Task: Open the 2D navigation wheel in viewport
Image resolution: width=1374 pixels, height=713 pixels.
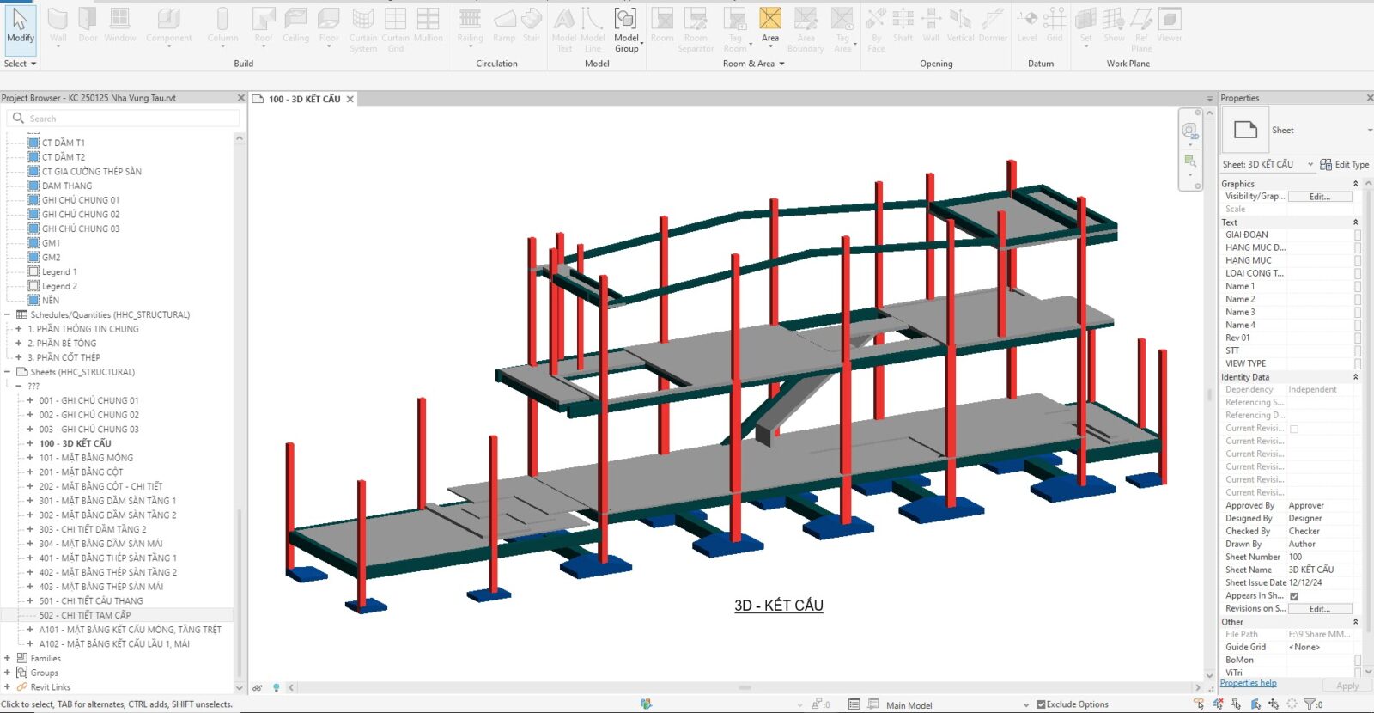Action: (1190, 131)
